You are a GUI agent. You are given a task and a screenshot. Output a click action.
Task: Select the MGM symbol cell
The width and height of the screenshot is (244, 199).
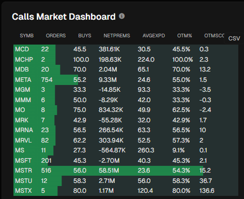click(x=23, y=90)
